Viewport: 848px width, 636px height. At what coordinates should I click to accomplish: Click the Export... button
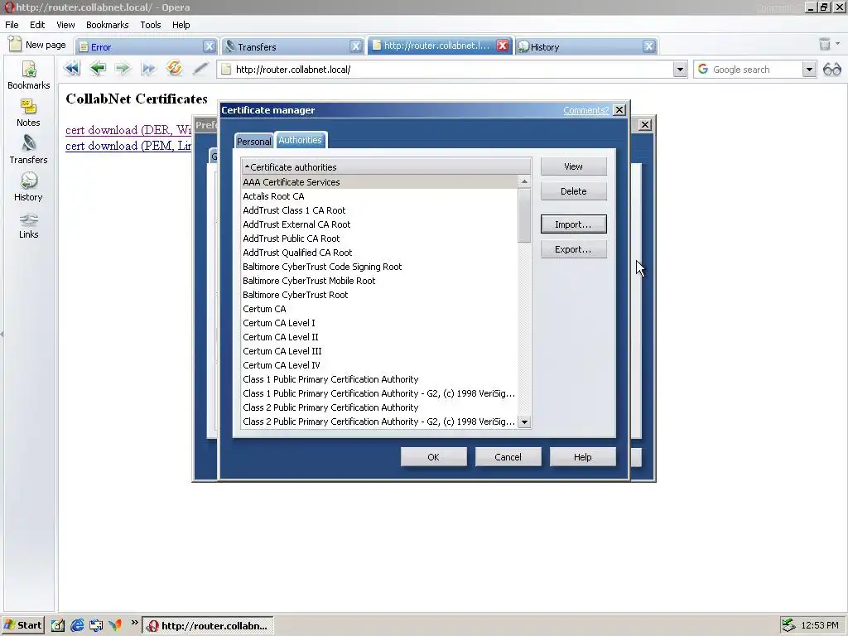pyautogui.click(x=573, y=249)
